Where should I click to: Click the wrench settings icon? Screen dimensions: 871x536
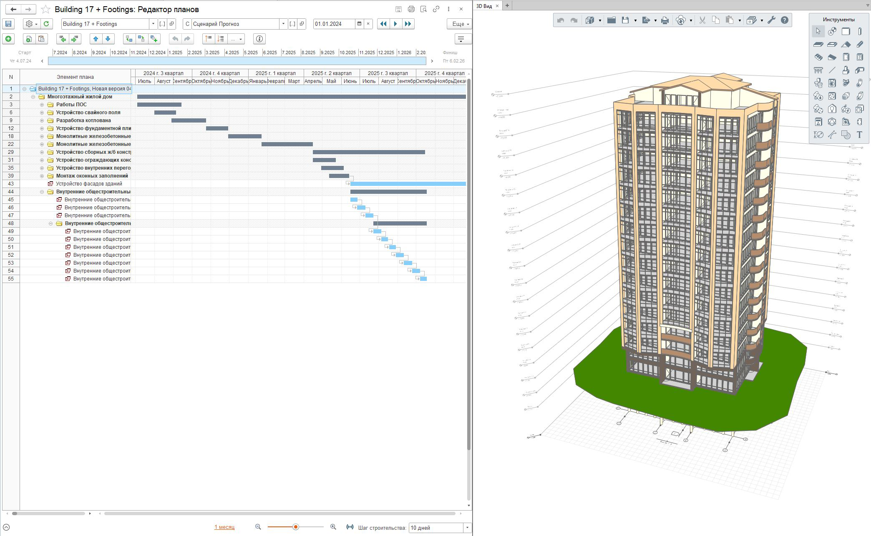(771, 20)
